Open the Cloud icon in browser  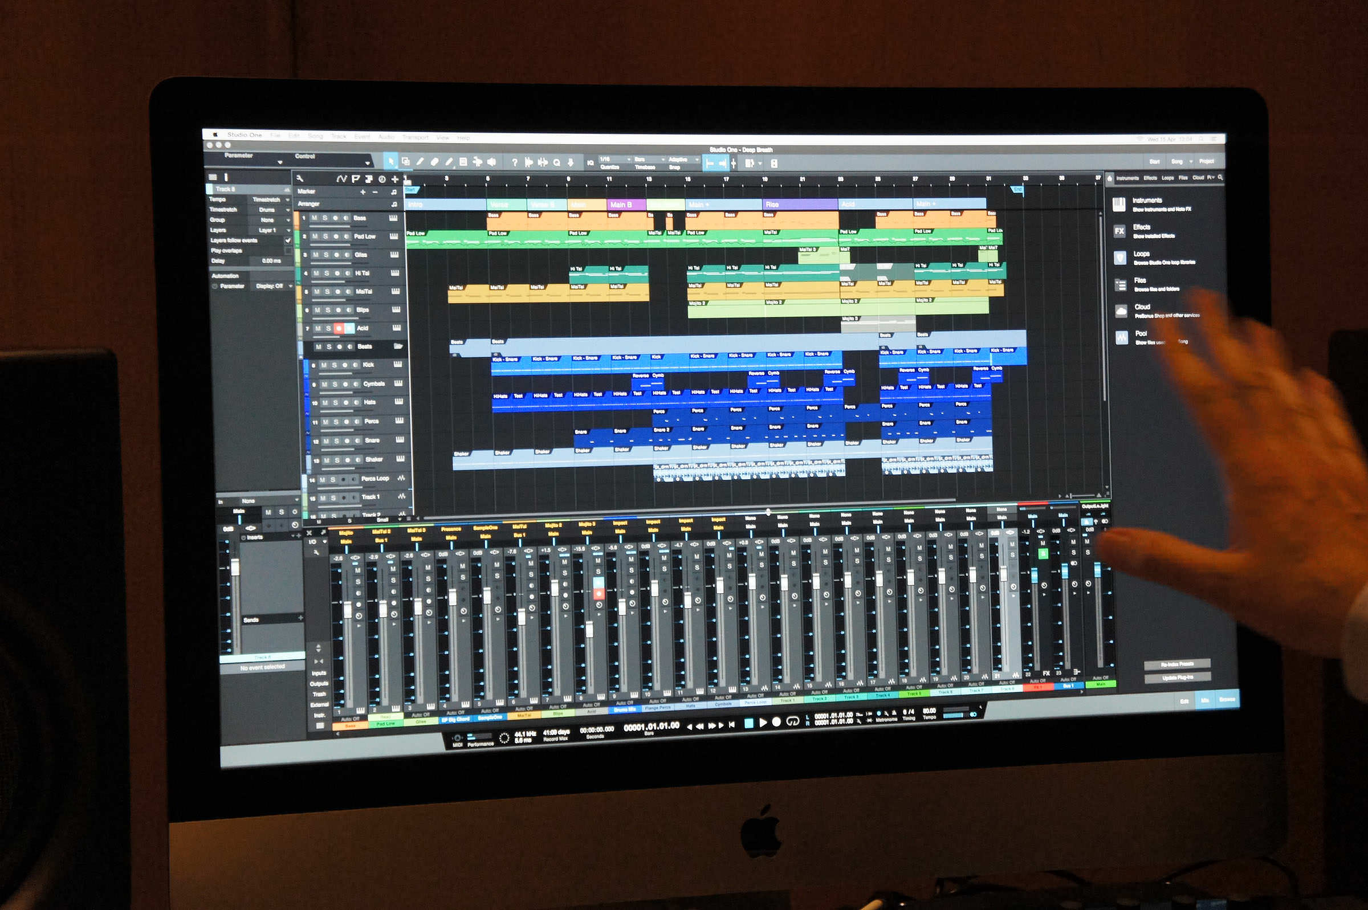coord(1121,311)
